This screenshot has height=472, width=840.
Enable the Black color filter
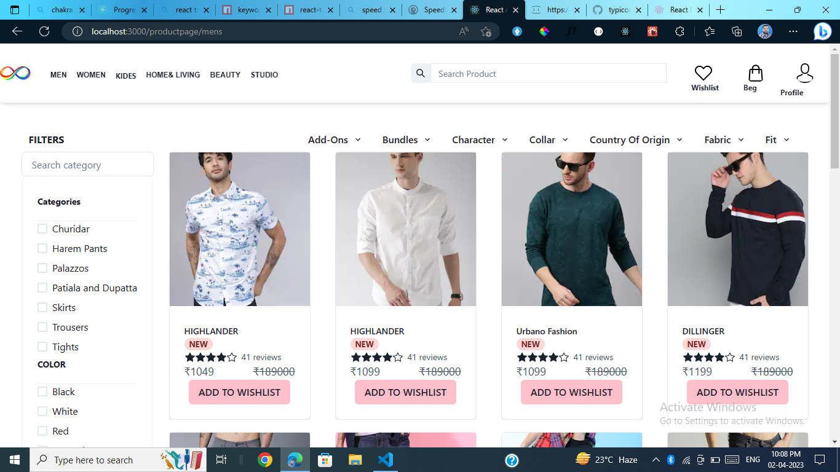click(x=42, y=391)
